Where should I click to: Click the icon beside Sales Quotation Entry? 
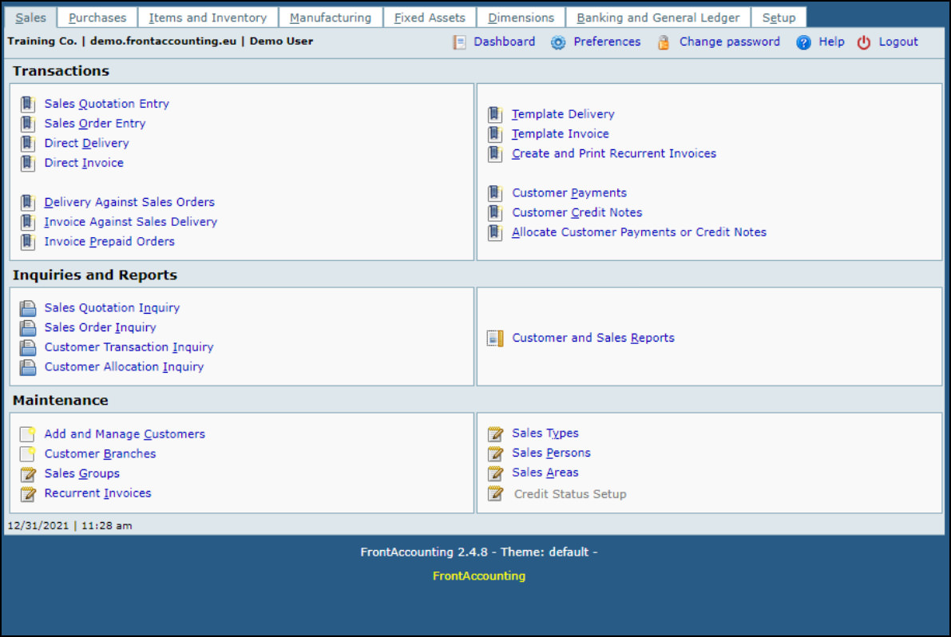click(x=28, y=104)
